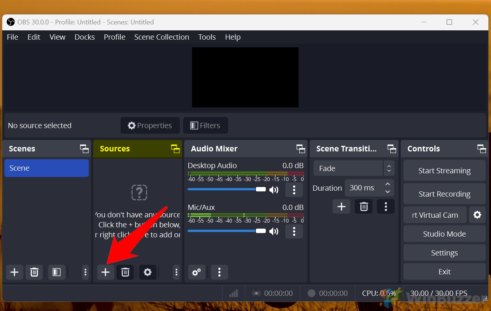491x311 pixels.
Task: Float the Scene Transitions dock icon
Action: (x=392, y=149)
